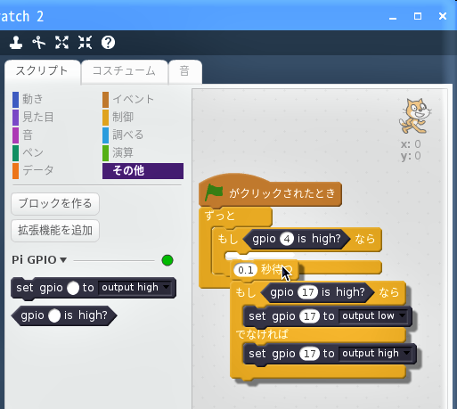Viewport: 457px width, 409px height.
Task: Select the shrink sprite tool
Action: coord(85,43)
